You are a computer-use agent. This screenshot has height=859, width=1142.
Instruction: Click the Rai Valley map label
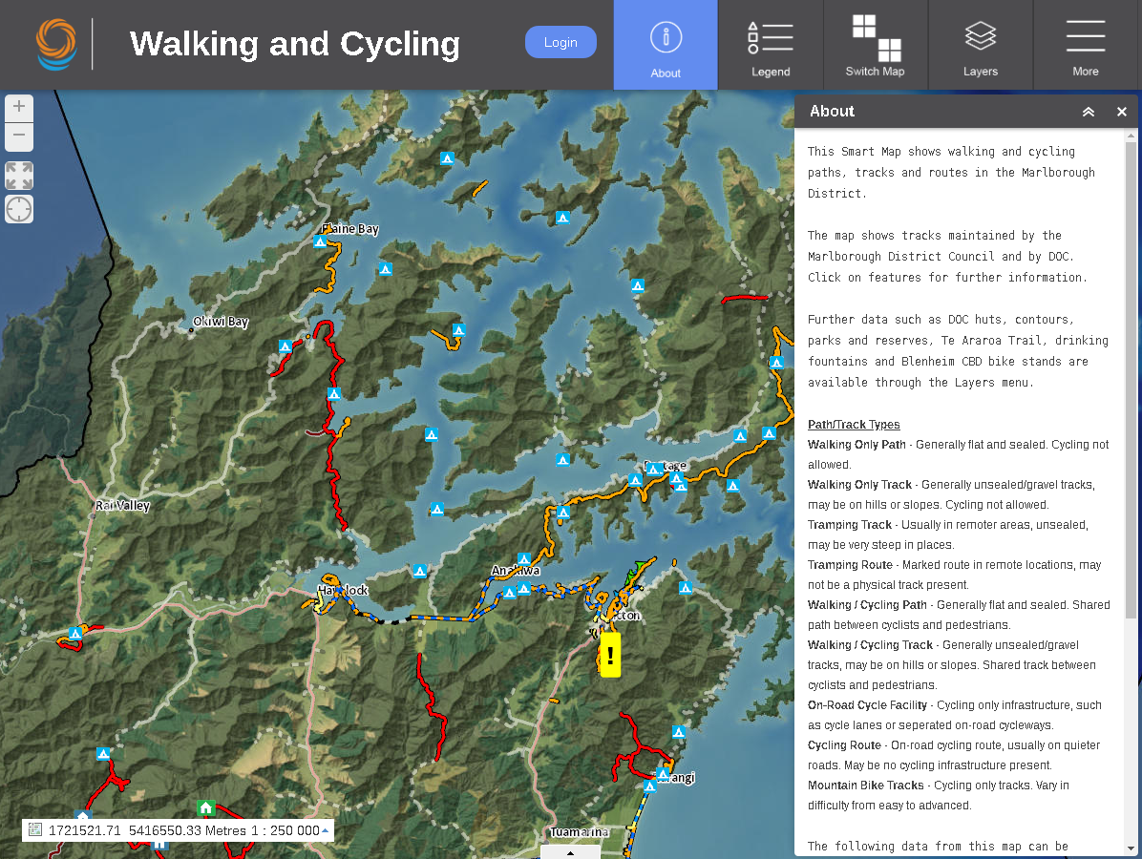[122, 505]
